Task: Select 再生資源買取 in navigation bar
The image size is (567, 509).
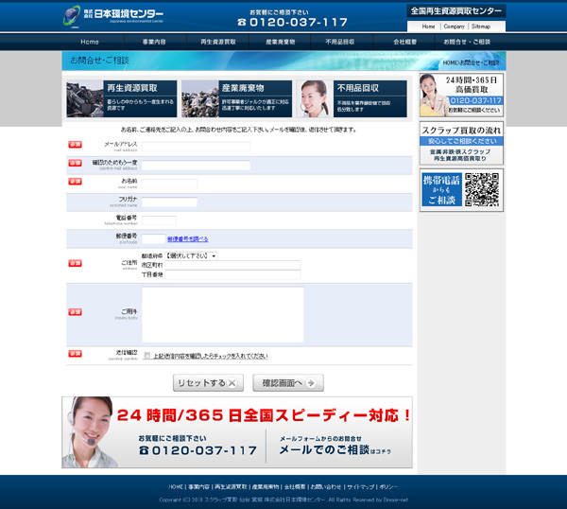Action: click(x=218, y=42)
